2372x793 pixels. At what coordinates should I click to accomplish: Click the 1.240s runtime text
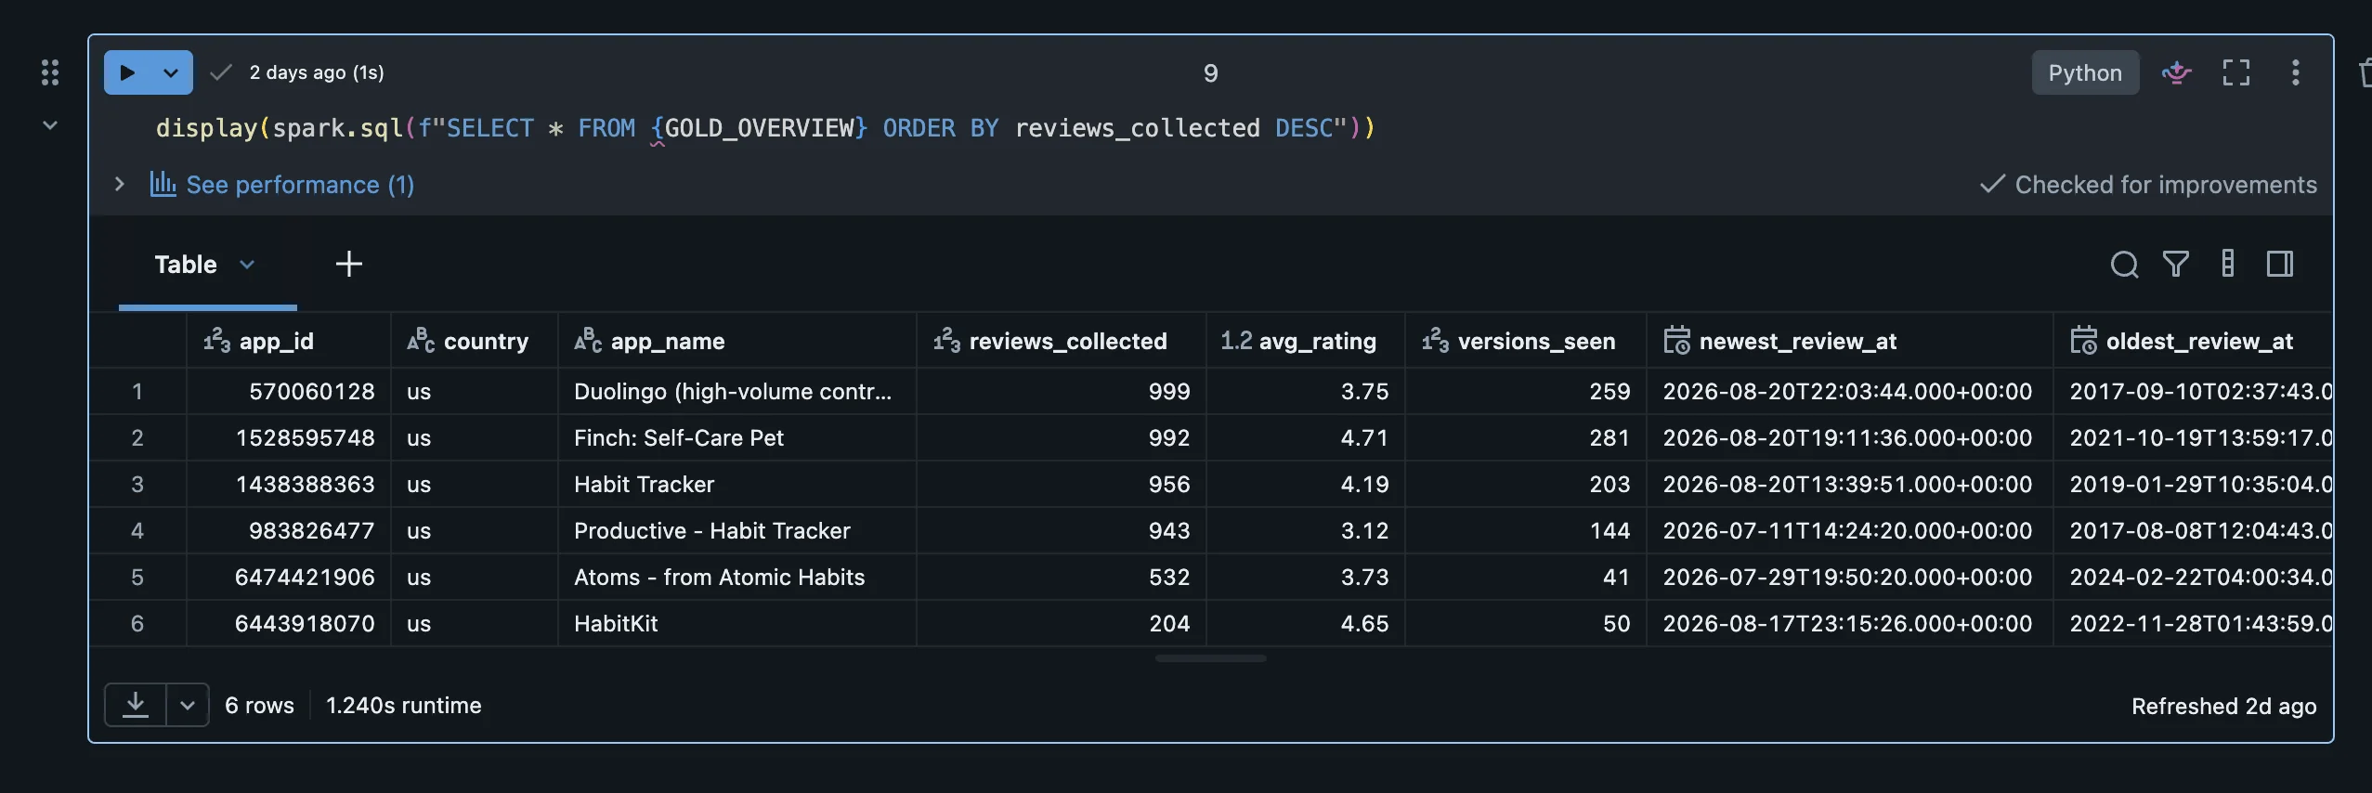tap(404, 705)
